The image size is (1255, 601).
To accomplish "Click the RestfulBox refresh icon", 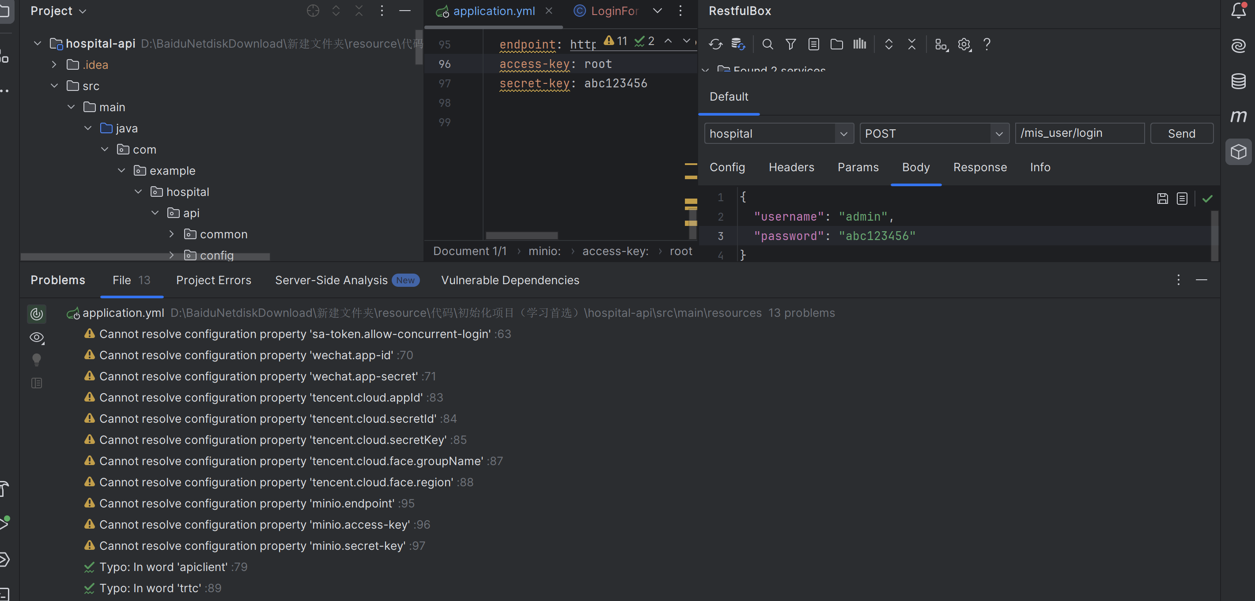I will click(715, 44).
